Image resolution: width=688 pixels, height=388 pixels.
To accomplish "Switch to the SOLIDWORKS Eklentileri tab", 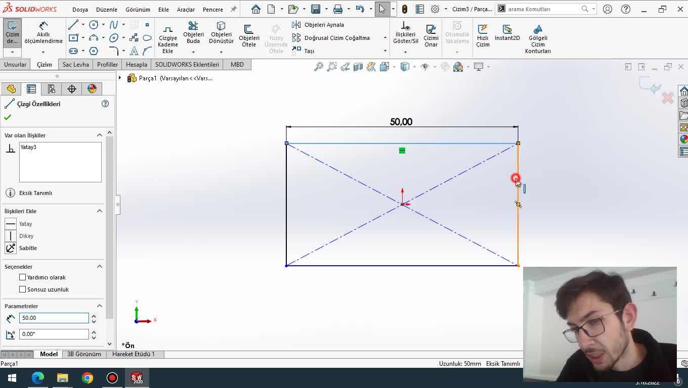I will pyautogui.click(x=187, y=65).
